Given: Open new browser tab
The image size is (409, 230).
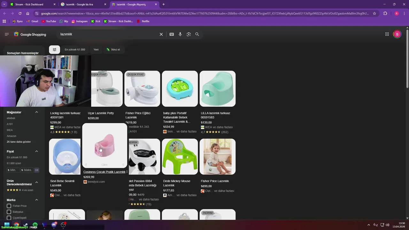Looking at the screenshot, I should (164, 4).
